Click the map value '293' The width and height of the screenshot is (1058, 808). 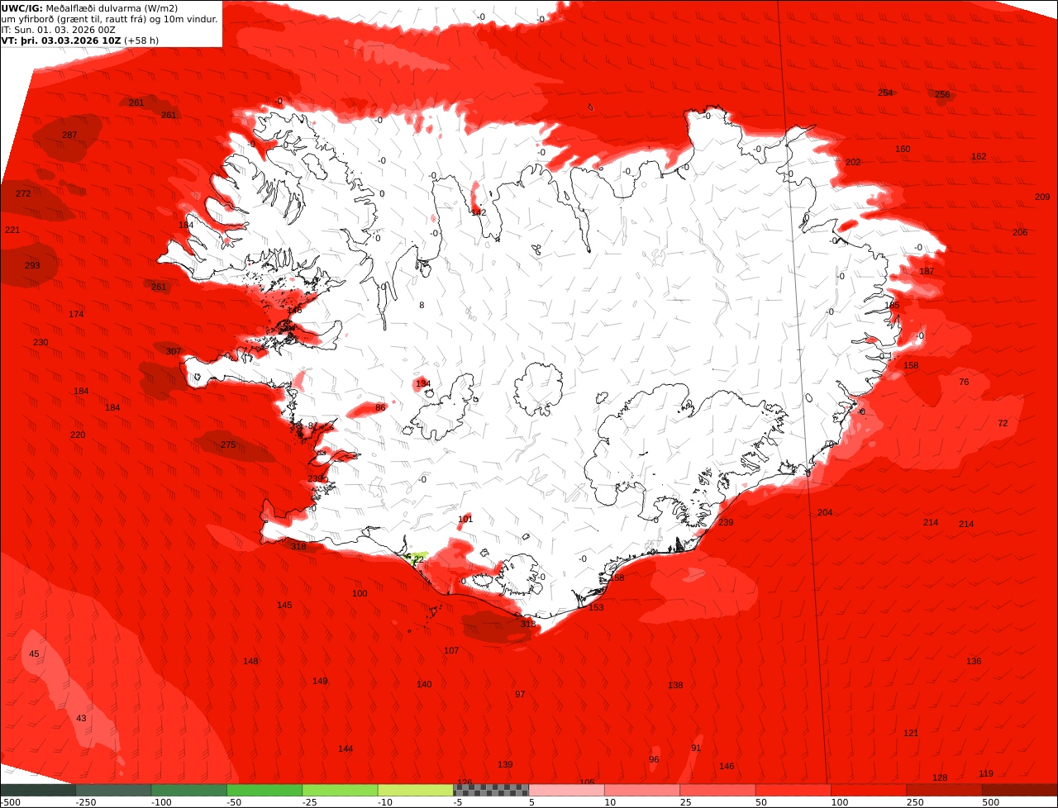coord(32,265)
